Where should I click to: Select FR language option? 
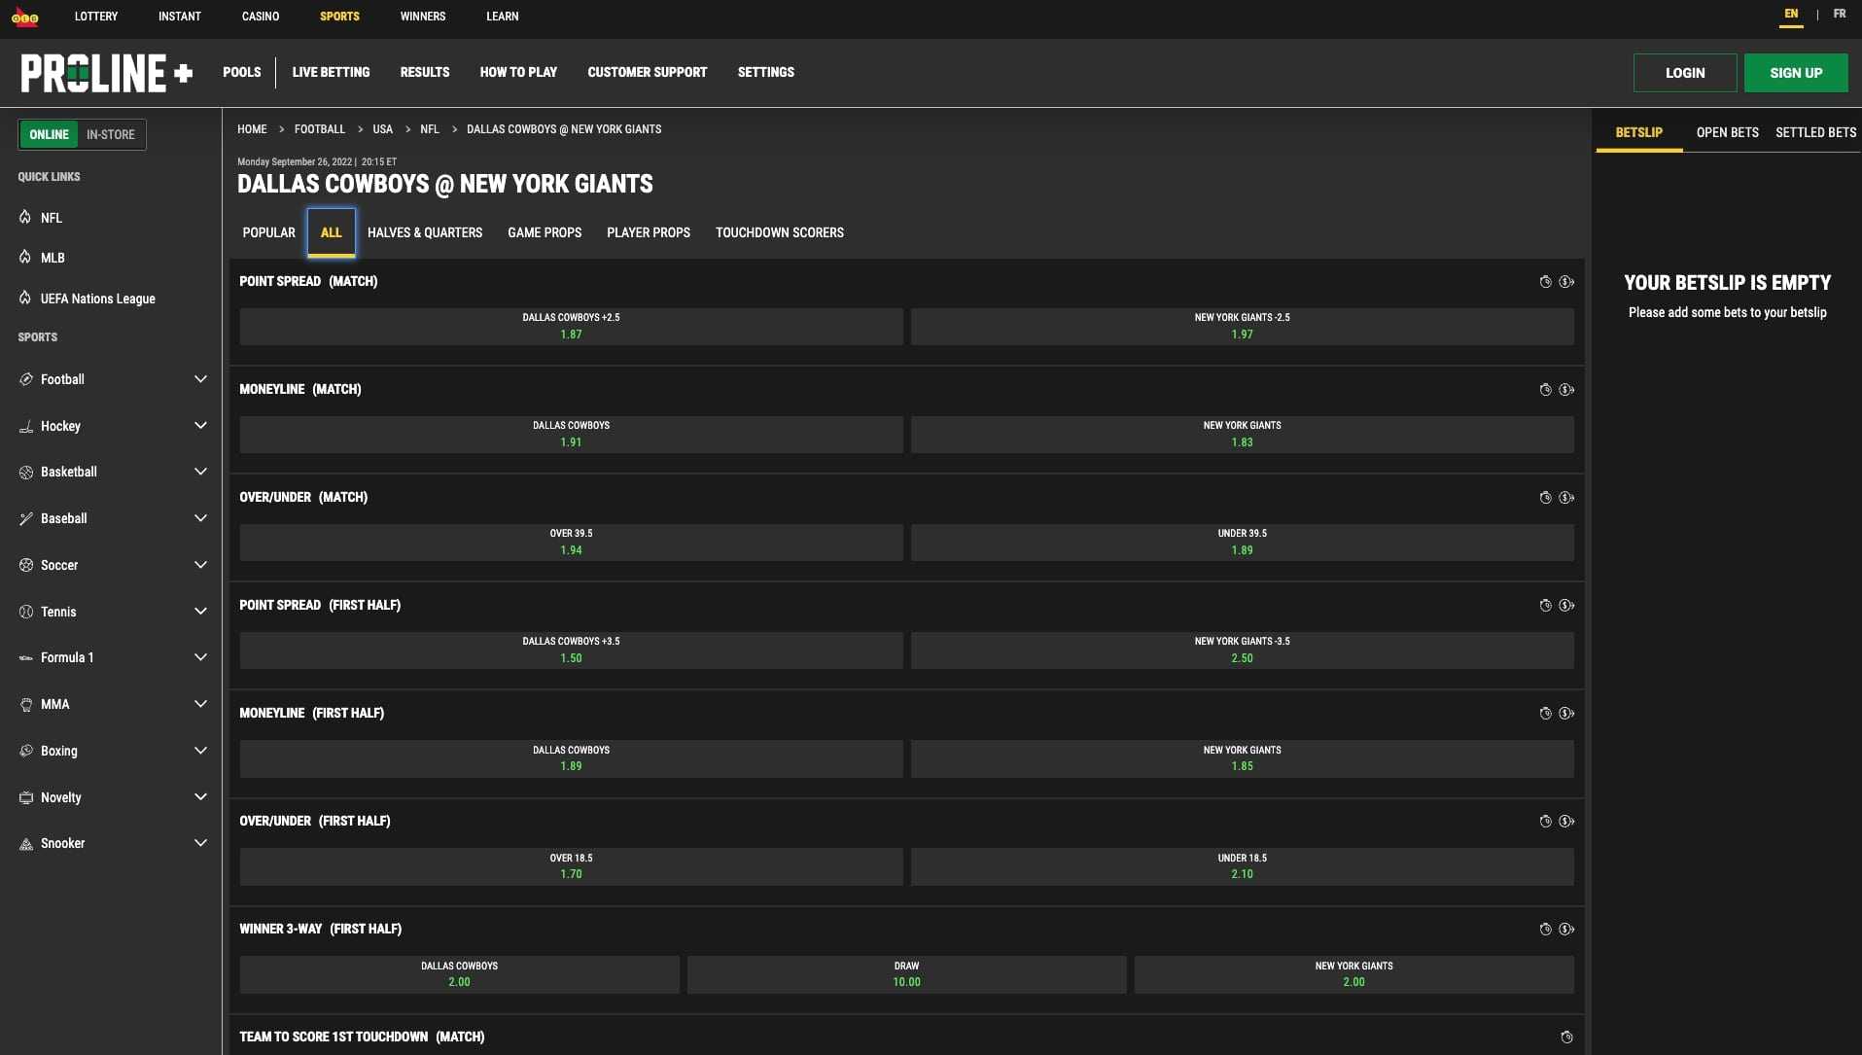point(1840,15)
